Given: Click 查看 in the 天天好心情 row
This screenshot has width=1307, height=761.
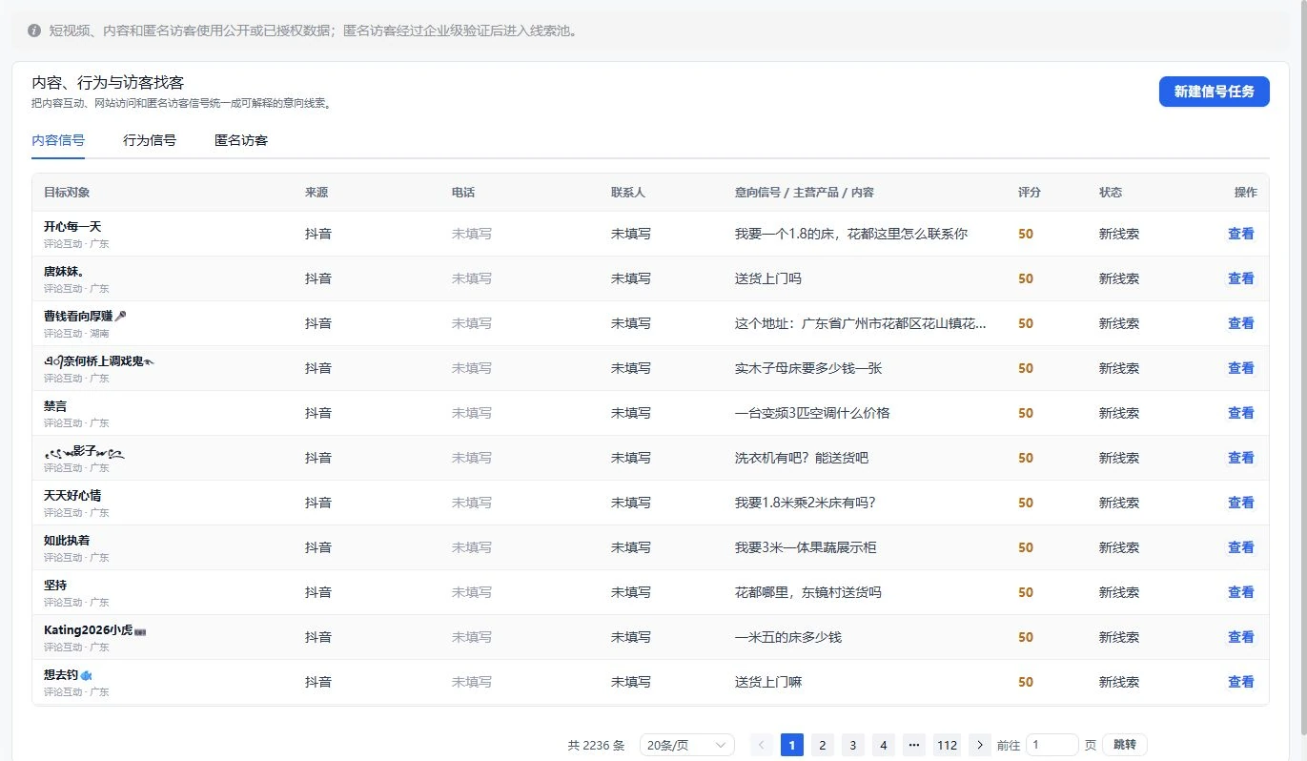Looking at the screenshot, I should pos(1240,503).
